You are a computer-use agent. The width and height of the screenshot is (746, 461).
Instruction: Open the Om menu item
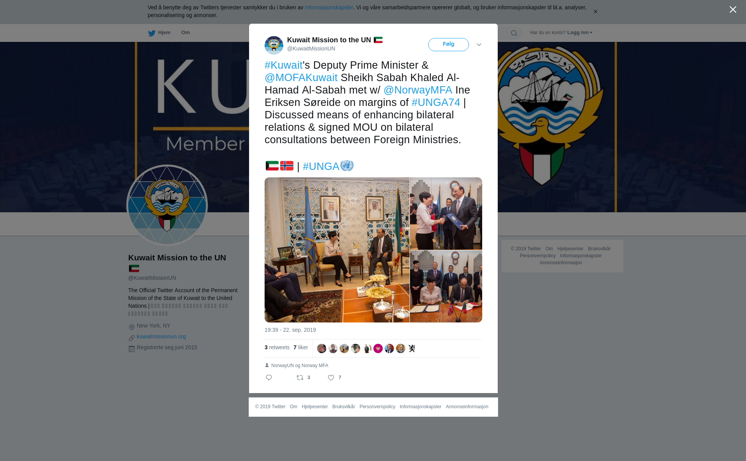[x=185, y=33]
